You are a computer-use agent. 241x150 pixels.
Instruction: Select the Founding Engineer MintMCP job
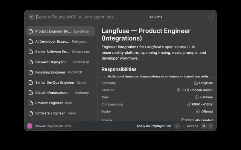pyautogui.click(x=61, y=72)
